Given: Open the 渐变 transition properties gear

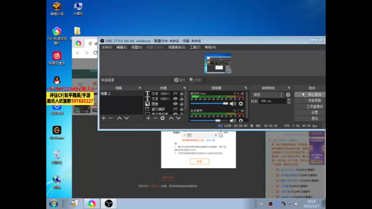Looking at the screenshot, I should (288, 95).
